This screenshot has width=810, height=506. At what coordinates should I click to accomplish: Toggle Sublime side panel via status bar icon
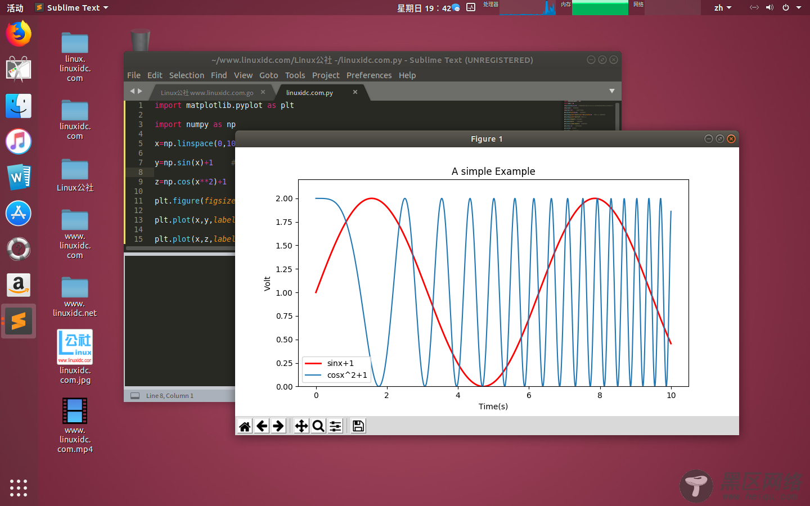click(135, 396)
